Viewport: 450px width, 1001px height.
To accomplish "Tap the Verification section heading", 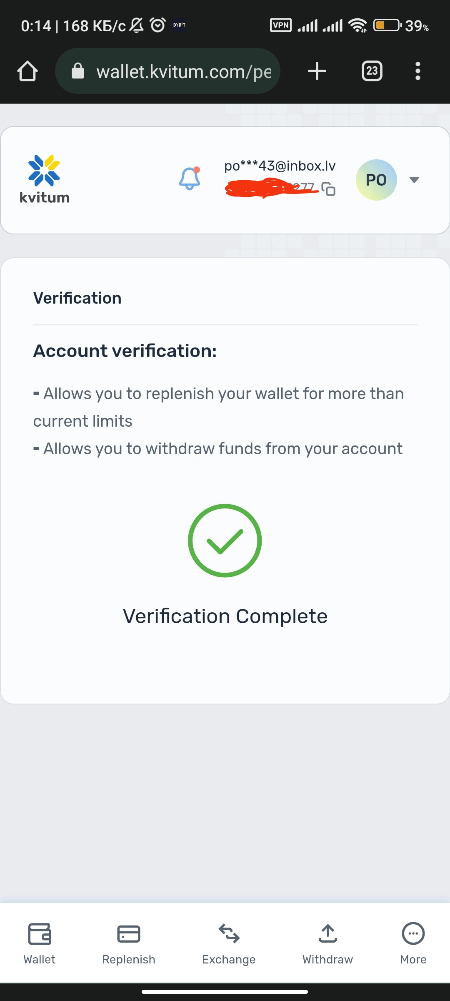I will pos(77,298).
